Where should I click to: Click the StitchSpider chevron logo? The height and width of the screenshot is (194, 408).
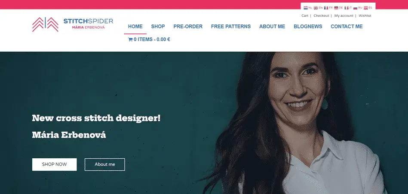(x=45, y=25)
